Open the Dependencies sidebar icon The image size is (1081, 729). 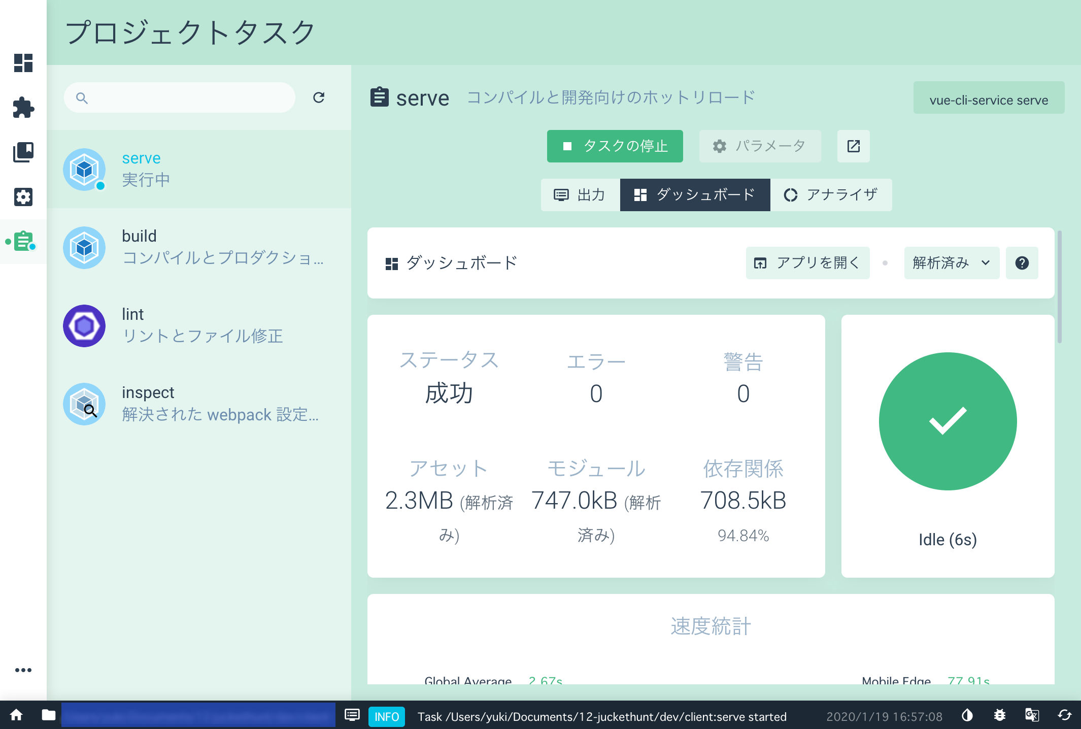tap(23, 152)
